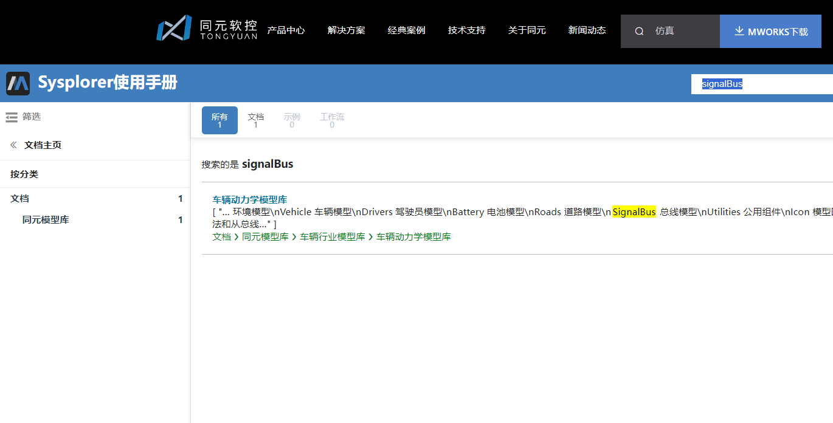Click the 筛选 label text
The width and height of the screenshot is (833, 423).
pos(32,117)
